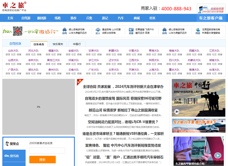Click 微博 under 台湾大队

tap(220, 73)
